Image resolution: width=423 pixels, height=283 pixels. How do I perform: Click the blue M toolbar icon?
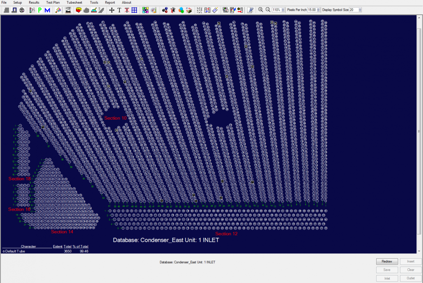[47, 10]
